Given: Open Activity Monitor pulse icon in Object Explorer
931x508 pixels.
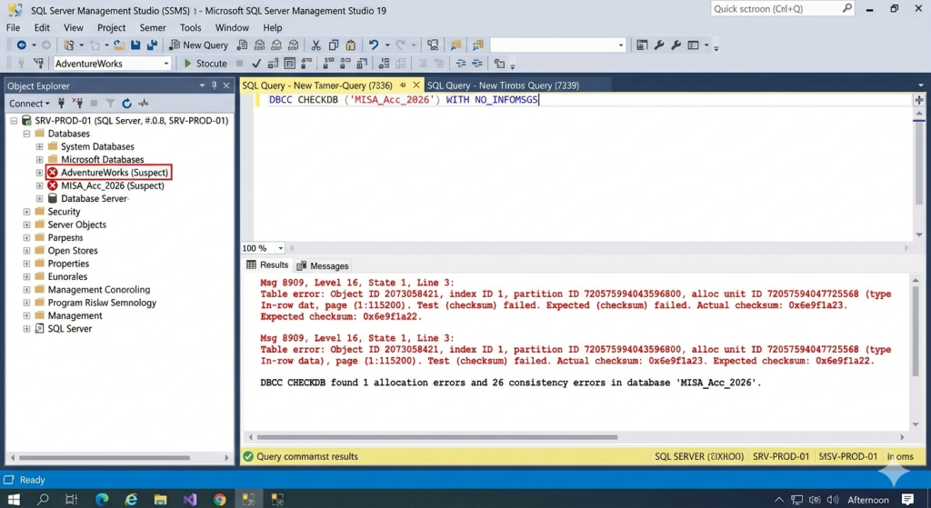Looking at the screenshot, I should click(144, 104).
